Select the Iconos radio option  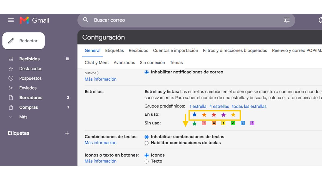coord(147,155)
